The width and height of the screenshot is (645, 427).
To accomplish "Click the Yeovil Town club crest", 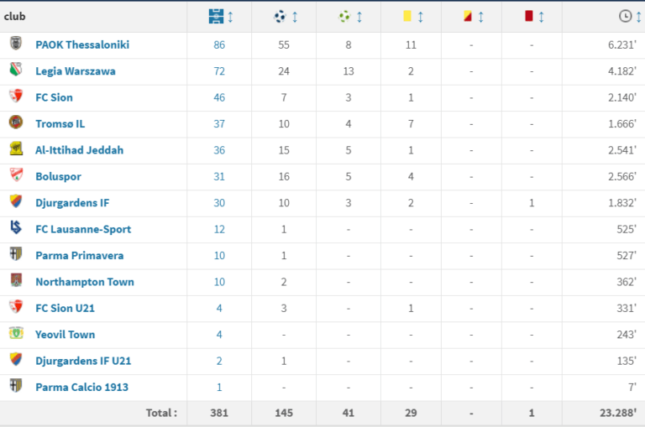I will (16, 333).
